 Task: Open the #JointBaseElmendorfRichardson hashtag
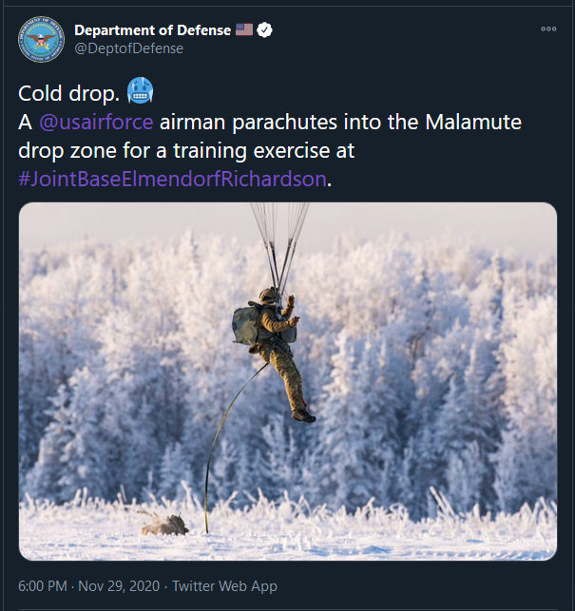coord(172,180)
